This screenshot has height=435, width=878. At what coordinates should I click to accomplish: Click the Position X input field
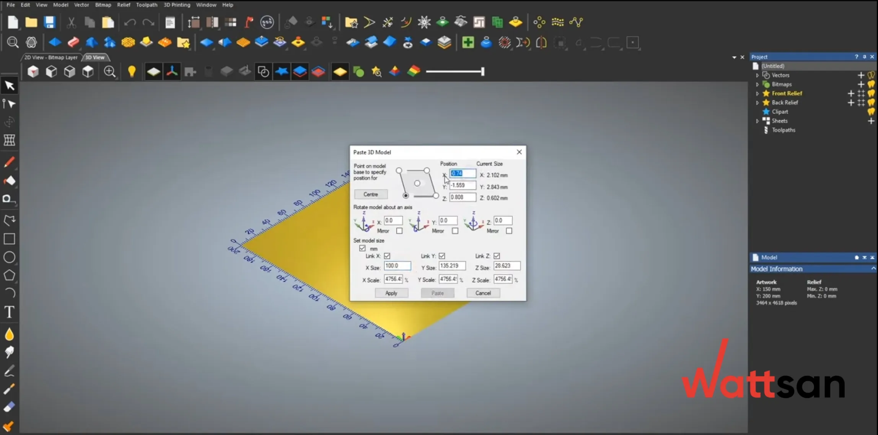pos(462,173)
